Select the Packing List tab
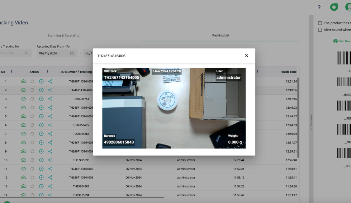Viewport: 351px width, 203px height. 221,35
